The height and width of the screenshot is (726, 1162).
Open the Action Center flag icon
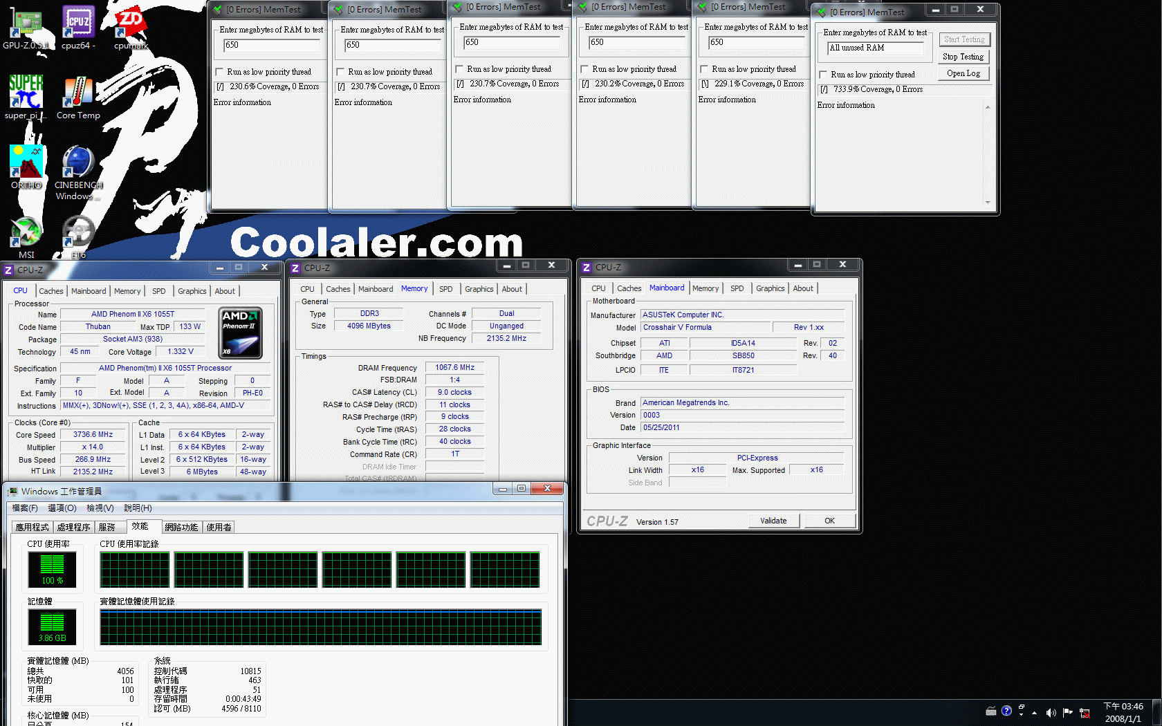click(x=1067, y=712)
